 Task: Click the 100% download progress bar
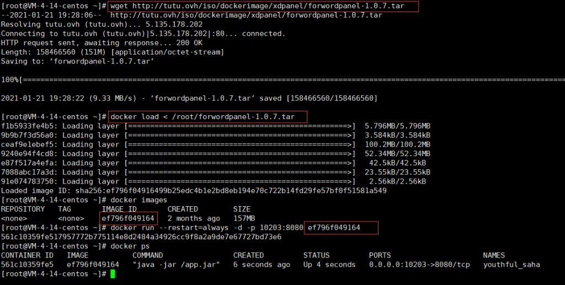(x=276, y=79)
